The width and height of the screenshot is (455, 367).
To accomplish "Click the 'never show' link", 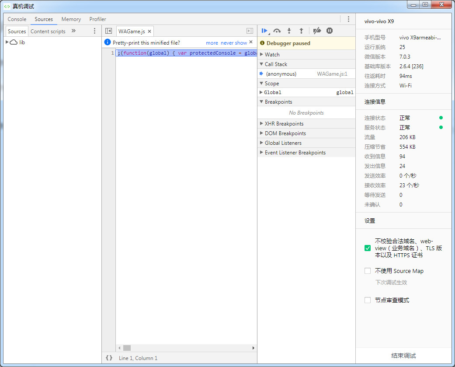I will click(x=233, y=43).
